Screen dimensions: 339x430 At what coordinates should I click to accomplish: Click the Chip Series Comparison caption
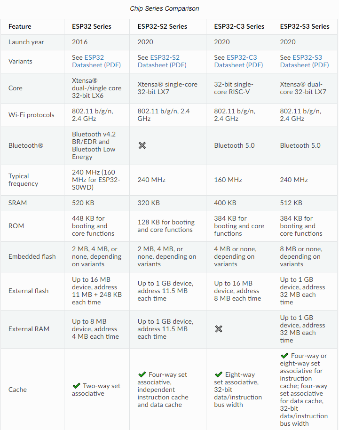tap(165, 8)
